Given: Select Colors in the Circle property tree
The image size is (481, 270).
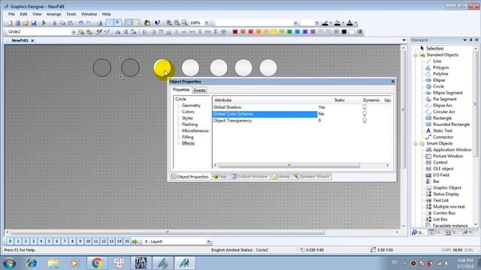Looking at the screenshot, I should (188, 112).
